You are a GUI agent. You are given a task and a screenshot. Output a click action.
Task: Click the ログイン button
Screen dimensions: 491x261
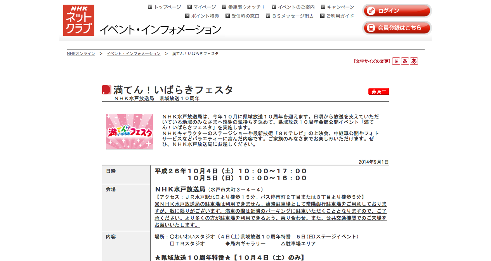point(397,11)
